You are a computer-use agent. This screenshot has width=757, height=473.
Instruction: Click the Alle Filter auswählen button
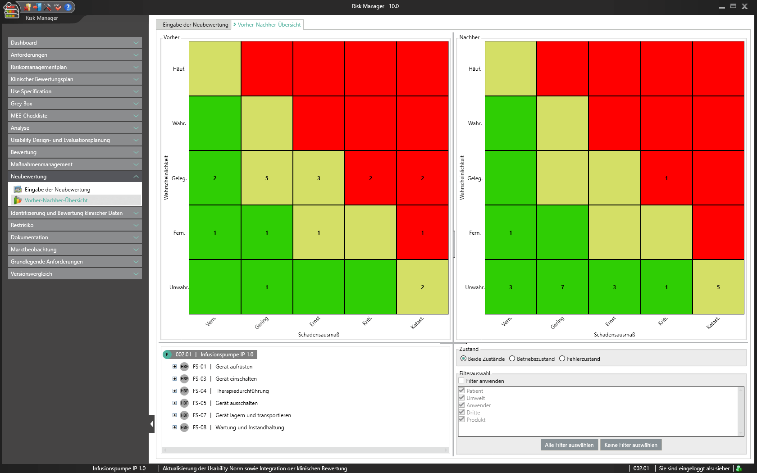click(569, 445)
